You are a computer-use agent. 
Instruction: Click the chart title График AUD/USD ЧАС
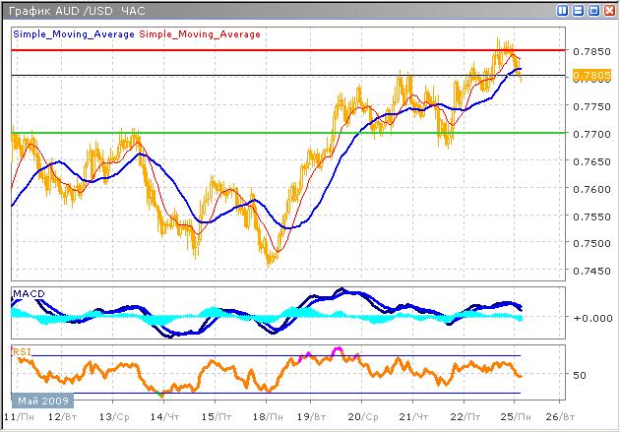pyautogui.click(x=75, y=10)
